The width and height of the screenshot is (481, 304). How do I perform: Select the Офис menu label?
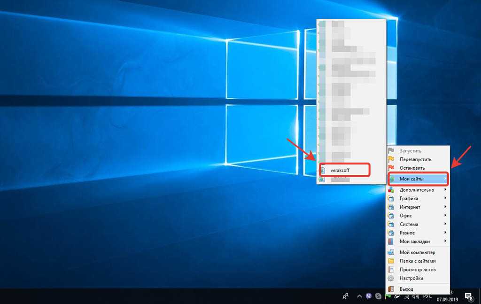coord(405,216)
